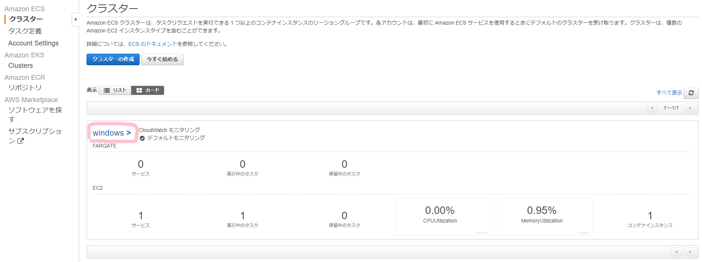Viewport: 702px width, 262px height.
Task: Click the CloudWatch モニタリング label
Action: [x=169, y=130]
